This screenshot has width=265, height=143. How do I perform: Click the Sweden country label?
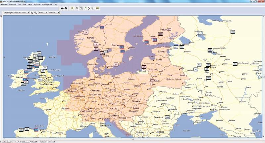(115, 45)
